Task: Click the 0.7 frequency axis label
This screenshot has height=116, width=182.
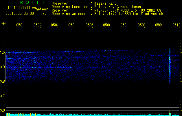Action: 2,96
